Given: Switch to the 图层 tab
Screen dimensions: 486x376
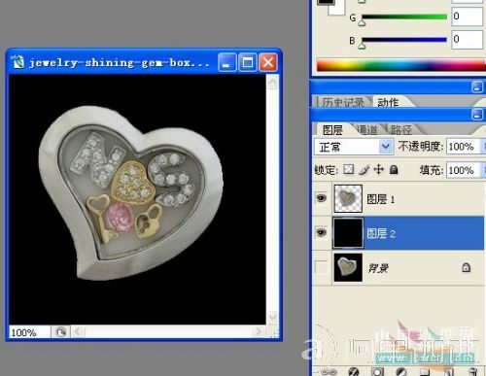Looking at the screenshot, I should point(332,130).
